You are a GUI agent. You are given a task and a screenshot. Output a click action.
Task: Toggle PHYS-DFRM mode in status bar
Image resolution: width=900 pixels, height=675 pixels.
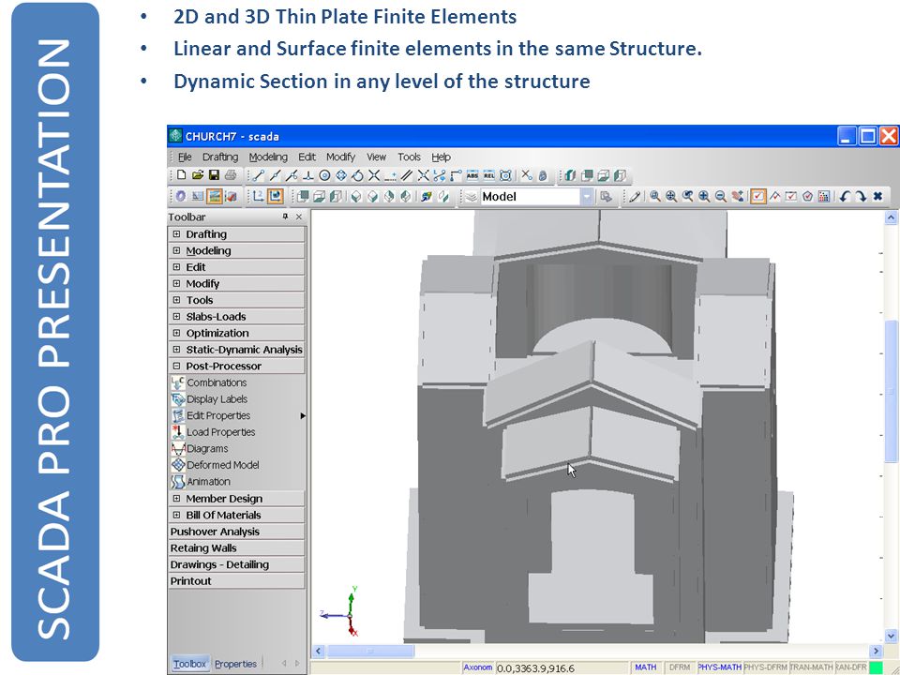[x=766, y=667]
